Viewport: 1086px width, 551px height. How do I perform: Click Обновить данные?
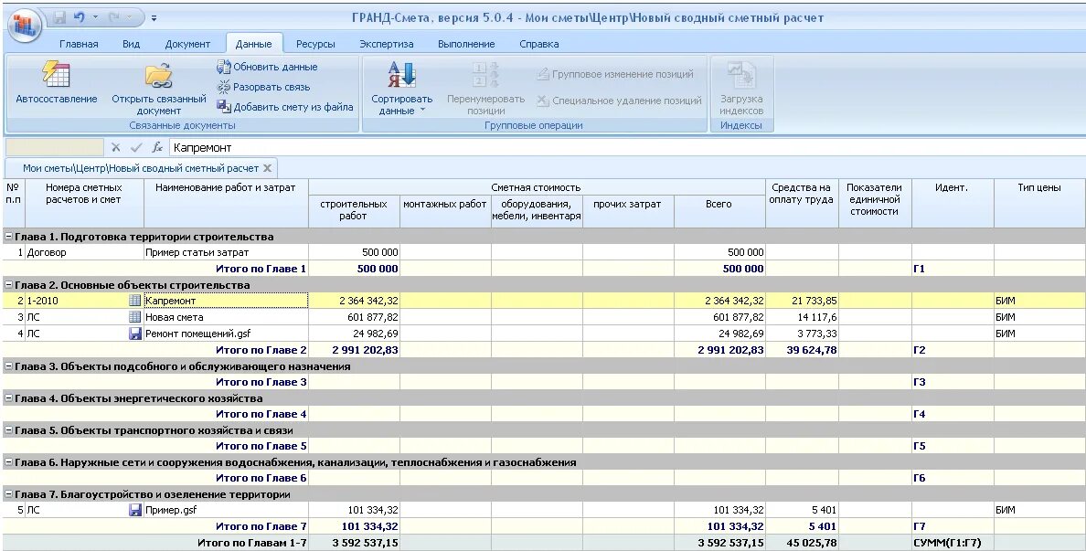(x=267, y=67)
